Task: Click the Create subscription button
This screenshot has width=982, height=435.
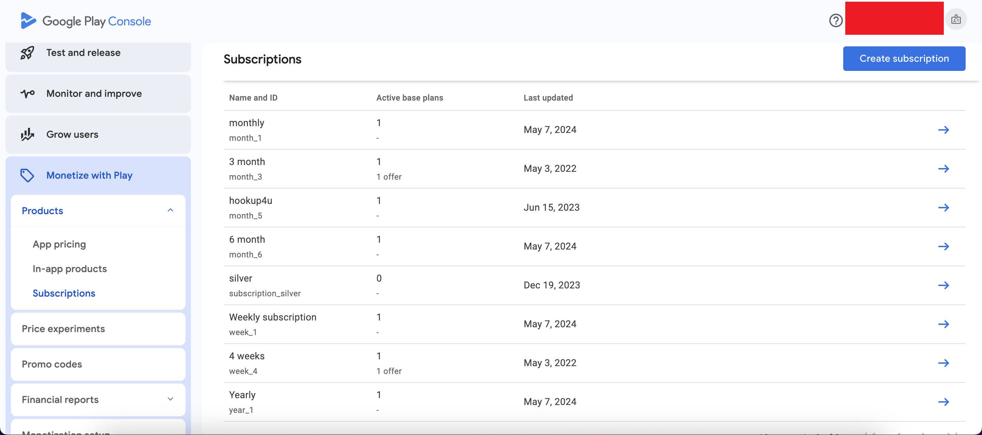Action: pos(904,59)
